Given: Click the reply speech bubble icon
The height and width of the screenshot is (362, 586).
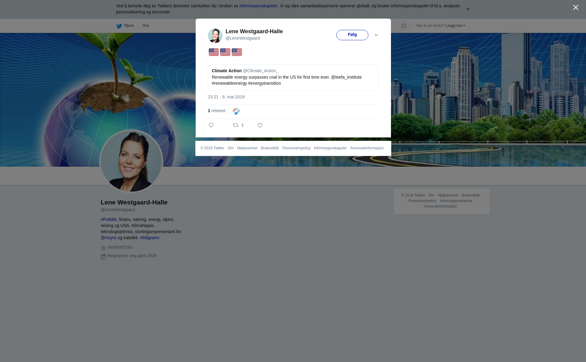Looking at the screenshot, I should pyautogui.click(x=211, y=125).
